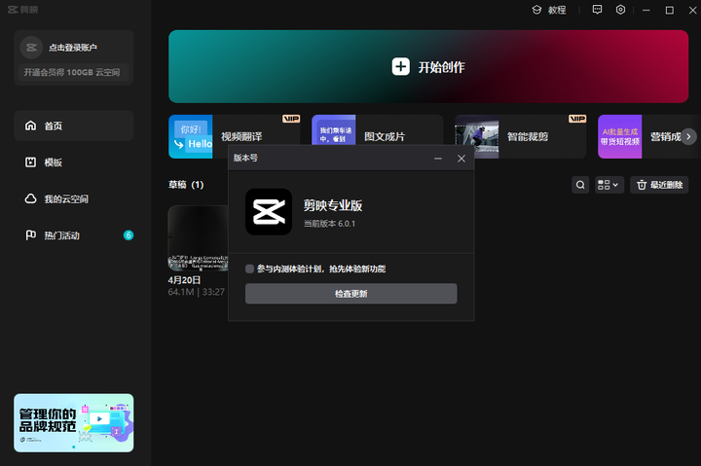Open the feedback message icon
The width and height of the screenshot is (701, 466).
[597, 10]
